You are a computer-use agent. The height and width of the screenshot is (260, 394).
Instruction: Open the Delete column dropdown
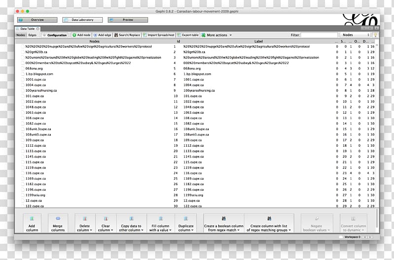[85, 223]
